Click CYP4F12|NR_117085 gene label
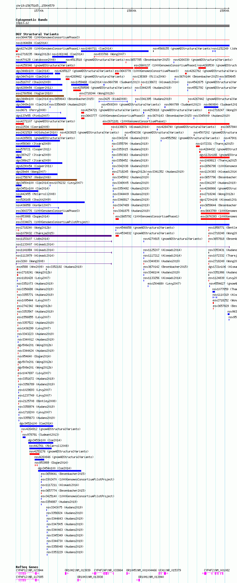The height and width of the screenshot is (583, 237). (x=30, y=577)
